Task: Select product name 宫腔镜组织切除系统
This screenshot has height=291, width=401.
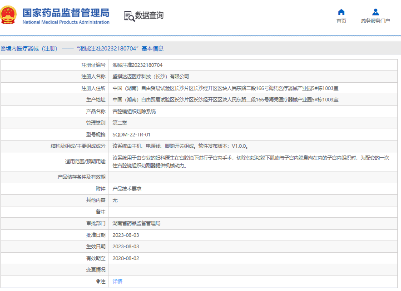Action: pyautogui.click(x=134, y=111)
